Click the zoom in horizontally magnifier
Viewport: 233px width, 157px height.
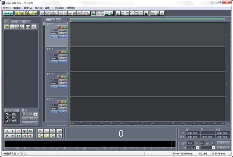click(40, 131)
